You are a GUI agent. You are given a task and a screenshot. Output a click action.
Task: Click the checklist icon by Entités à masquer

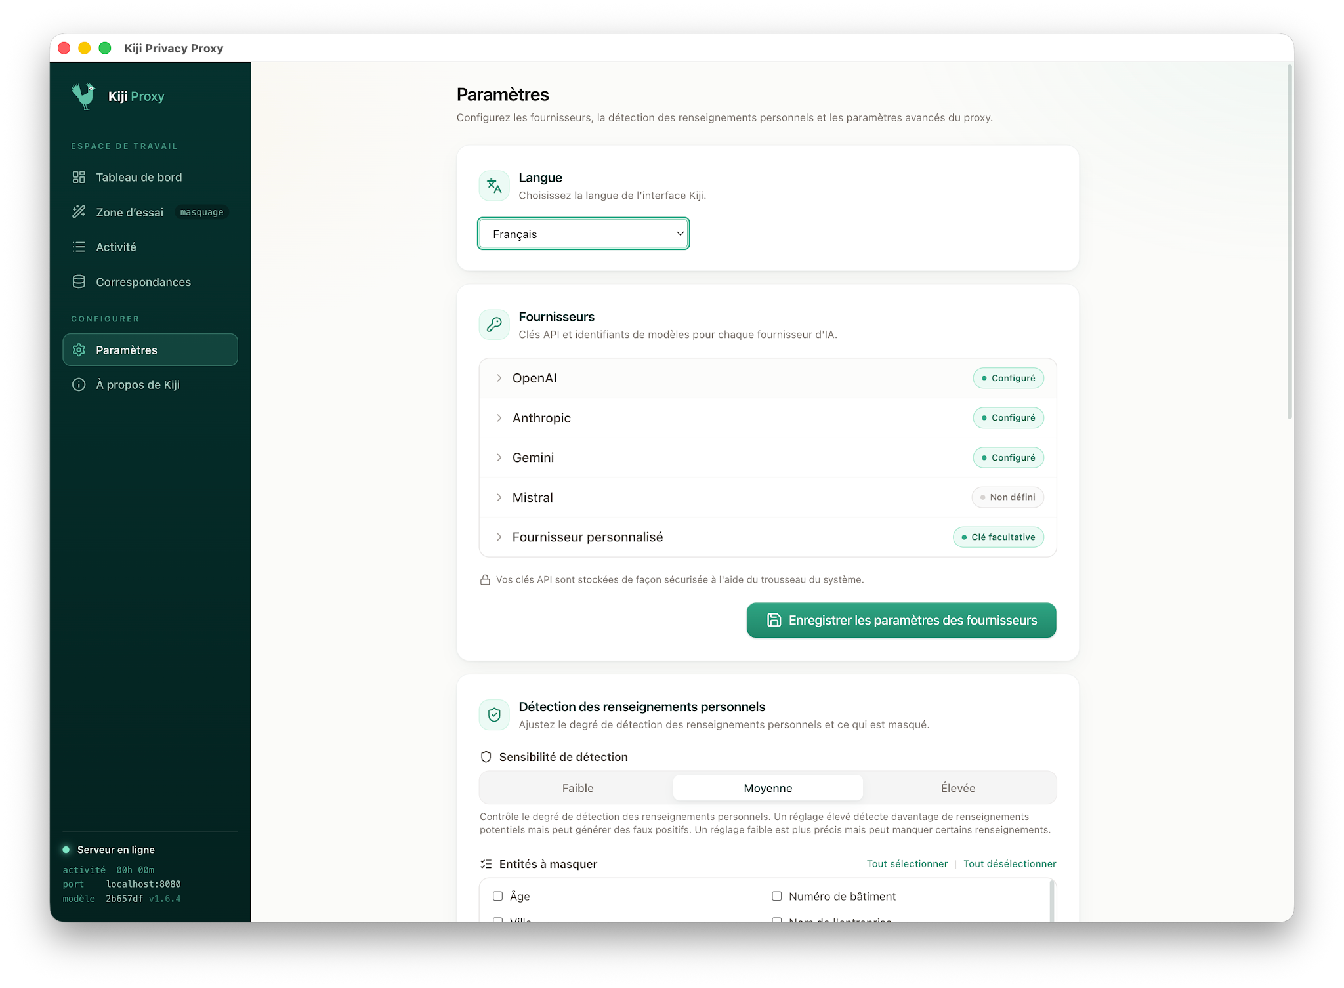click(x=486, y=864)
